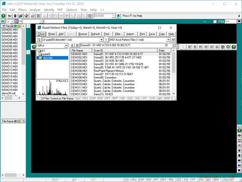This screenshot has height=182, width=242.
Task: Click the pattern preview thumbnail showing P/N=19.3
Action: [x=53, y=87]
